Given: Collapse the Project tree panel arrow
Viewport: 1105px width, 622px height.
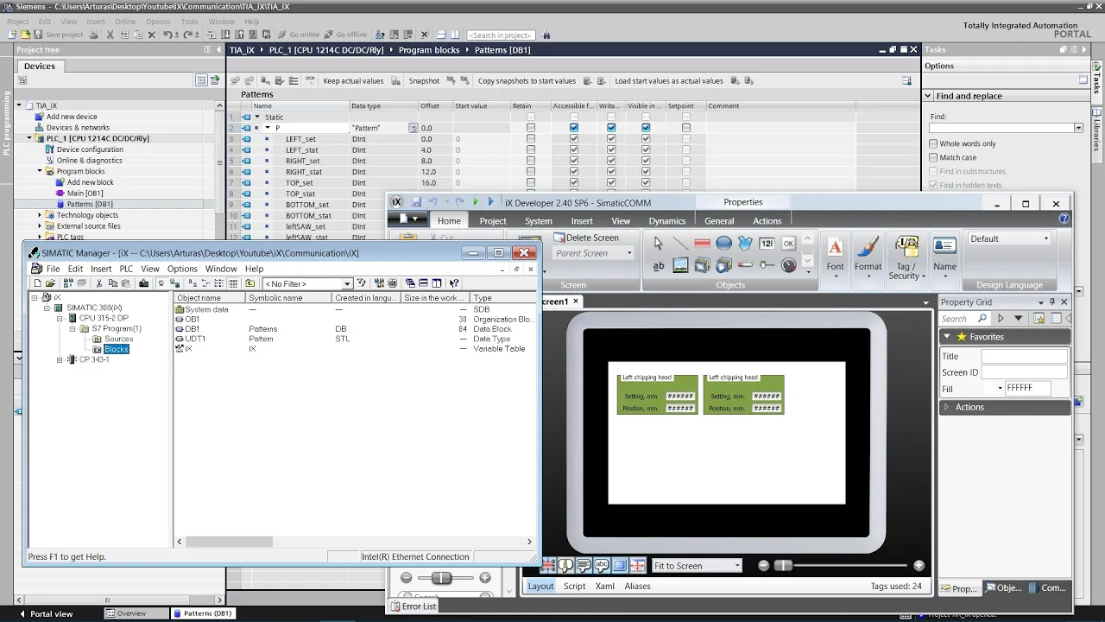Looking at the screenshot, I should (218, 50).
